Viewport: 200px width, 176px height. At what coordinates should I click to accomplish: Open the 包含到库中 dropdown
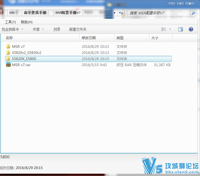tap(12, 29)
